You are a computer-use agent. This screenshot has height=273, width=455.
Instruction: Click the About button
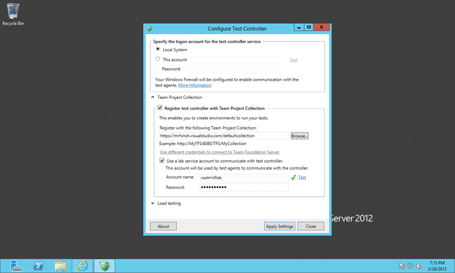[163, 226]
